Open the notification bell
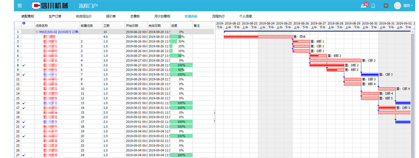This screenshot has width=419, height=158. [x=373, y=5]
